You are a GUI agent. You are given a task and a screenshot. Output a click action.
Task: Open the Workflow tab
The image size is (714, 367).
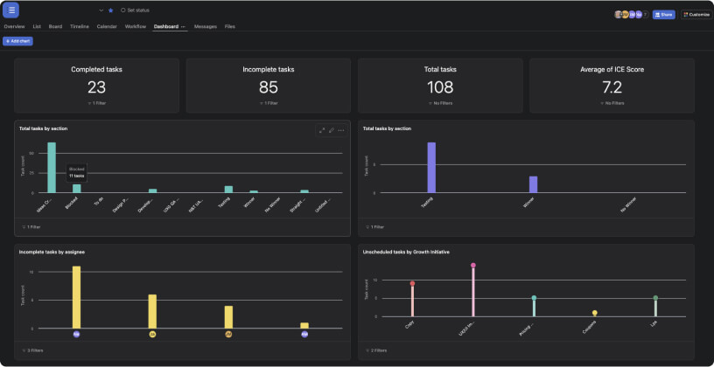[136, 27]
